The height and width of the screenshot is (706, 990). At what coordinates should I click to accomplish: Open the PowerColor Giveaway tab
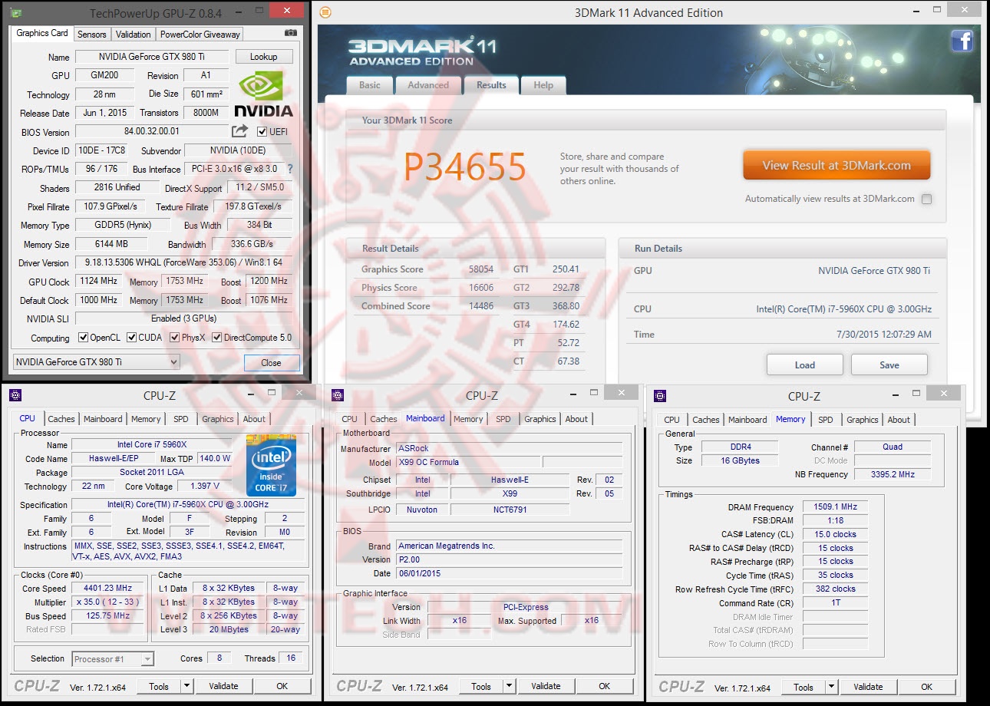(x=200, y=35)
